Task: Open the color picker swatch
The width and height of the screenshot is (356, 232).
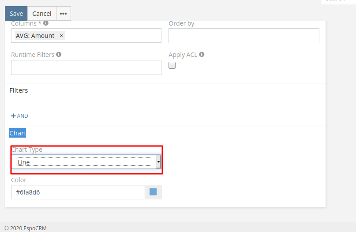Action: click(153, 192)
